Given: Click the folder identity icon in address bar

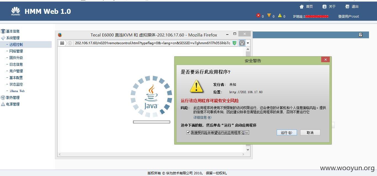Looking at the screenshot, I should (x=62, y=43).
